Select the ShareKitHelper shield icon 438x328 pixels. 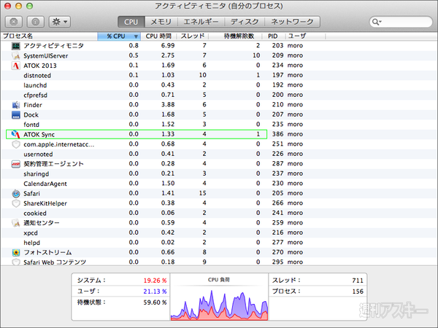[x=16, y=203]
